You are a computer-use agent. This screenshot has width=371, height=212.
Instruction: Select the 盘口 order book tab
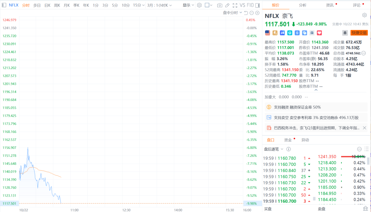(x=271, y=140)
